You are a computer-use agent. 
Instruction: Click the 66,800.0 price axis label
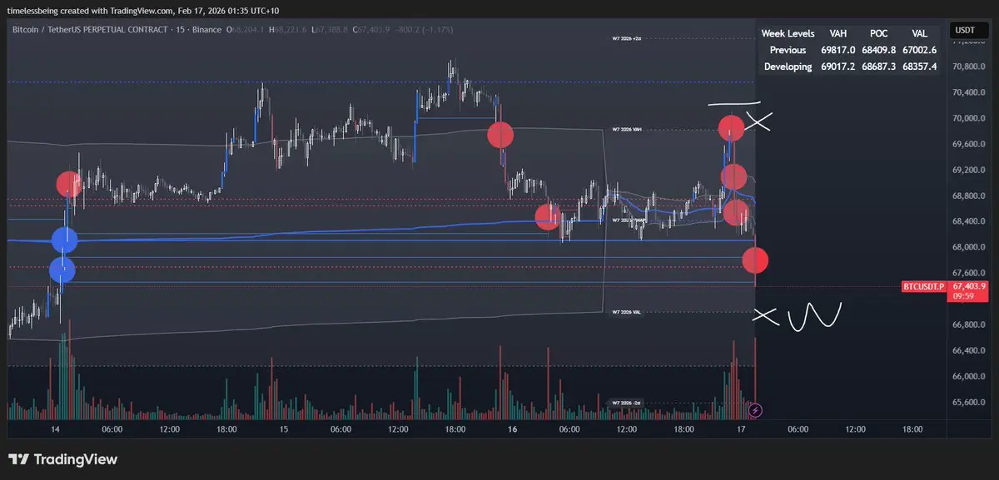pyautogui.click(x=969, y=324)
